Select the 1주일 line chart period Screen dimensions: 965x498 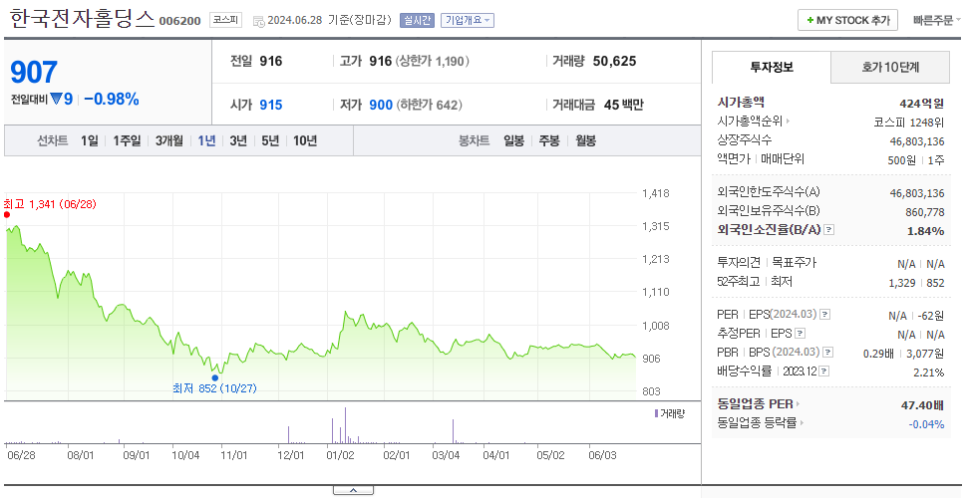(x=127, y=140)
